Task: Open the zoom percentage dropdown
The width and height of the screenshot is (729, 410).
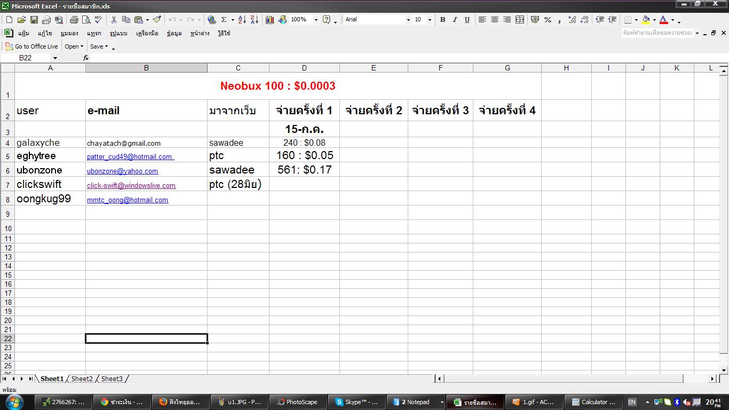Action: click(316, 20)
